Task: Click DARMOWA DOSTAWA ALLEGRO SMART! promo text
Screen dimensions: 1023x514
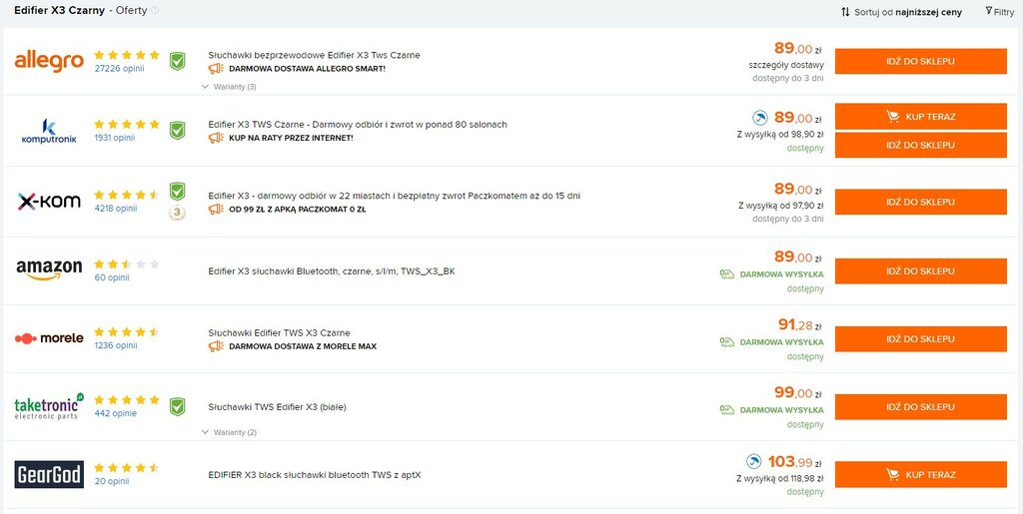Action: 308,69
